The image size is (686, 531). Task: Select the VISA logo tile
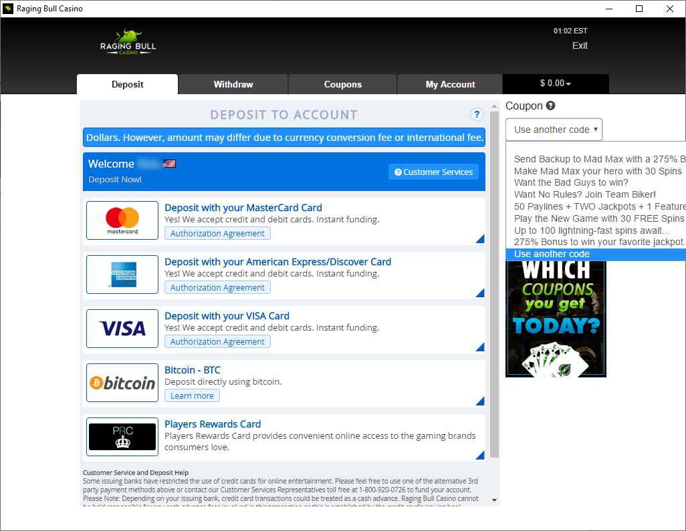click(x=122, y=329)
